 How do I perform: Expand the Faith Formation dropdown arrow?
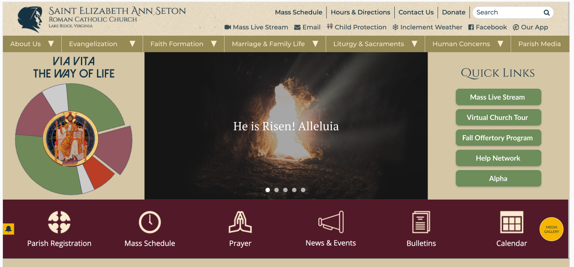pyautogui.click(x=214, y=44)
